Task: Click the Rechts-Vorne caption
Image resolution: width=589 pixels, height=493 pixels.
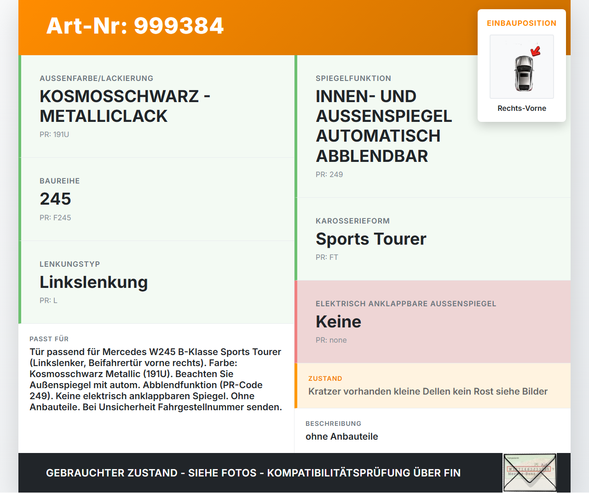Action: pyautogui.click(x=522, y=108)
